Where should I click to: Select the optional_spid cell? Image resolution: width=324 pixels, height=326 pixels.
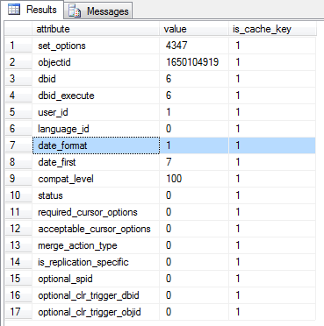coord(96,279)
